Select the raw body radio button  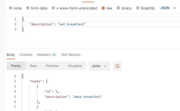103,8
